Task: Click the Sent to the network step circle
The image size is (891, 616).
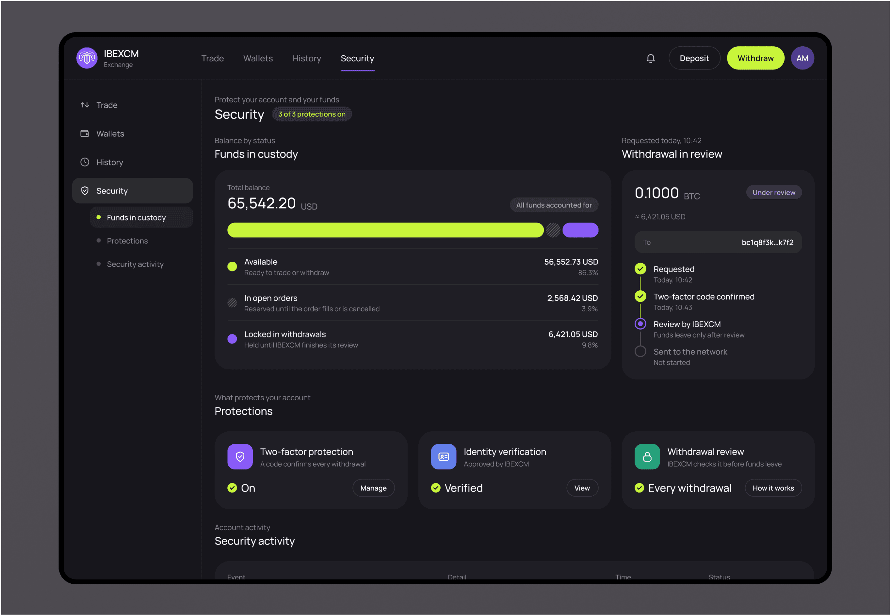Action: (x=640, y=351)
